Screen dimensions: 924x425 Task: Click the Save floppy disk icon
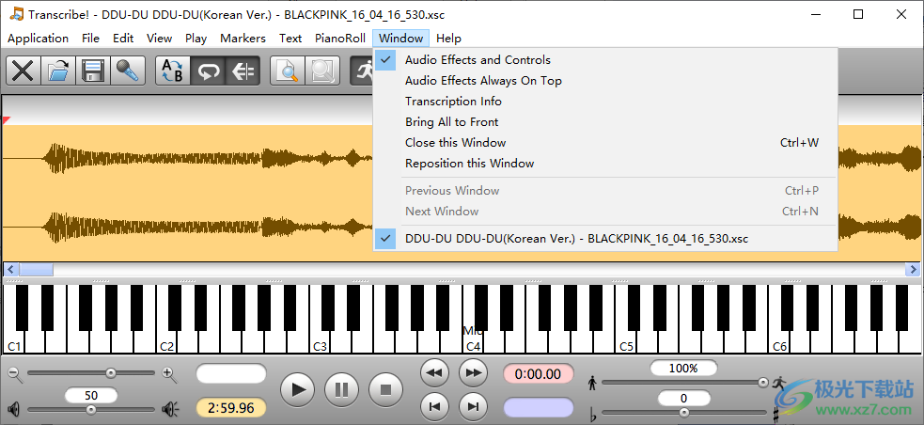93,71
